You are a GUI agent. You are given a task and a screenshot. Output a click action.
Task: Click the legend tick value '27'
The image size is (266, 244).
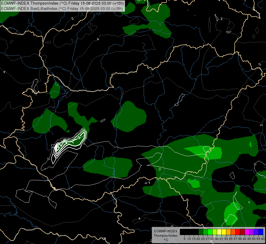point(208,239)
